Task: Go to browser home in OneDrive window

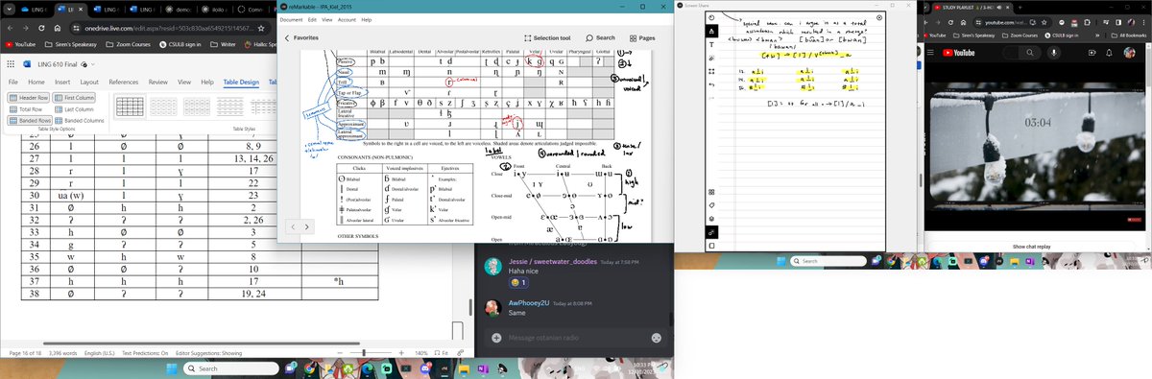Action: pos(58,28)
